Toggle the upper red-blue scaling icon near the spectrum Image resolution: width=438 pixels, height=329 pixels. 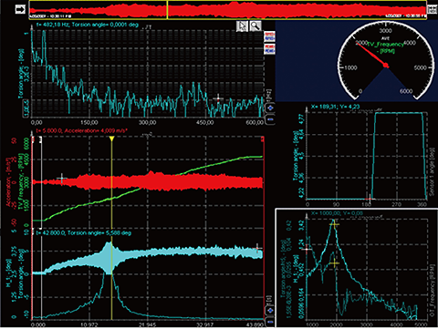[x=269, y=36]
